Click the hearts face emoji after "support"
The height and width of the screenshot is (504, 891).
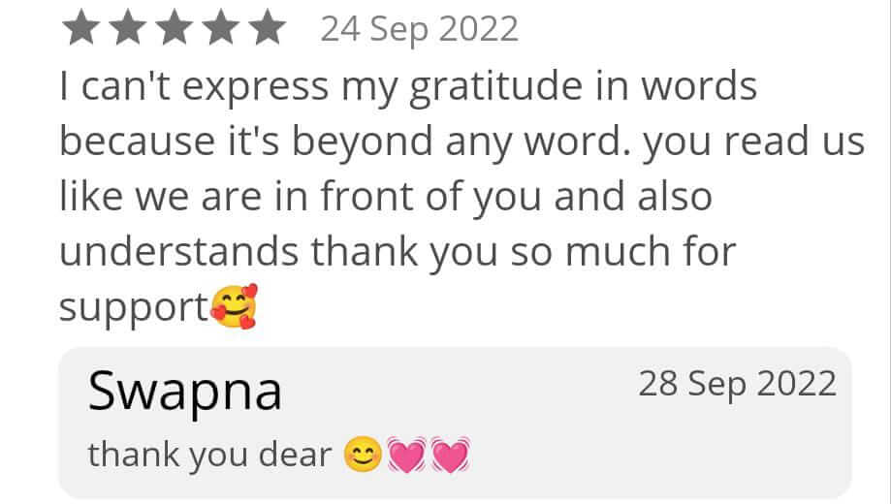coord(234,307)
